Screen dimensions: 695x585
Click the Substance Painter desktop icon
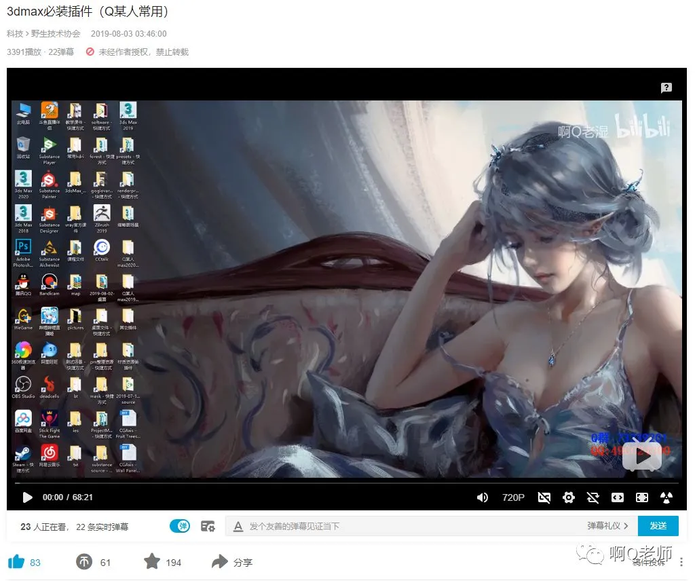click(49, 184)
